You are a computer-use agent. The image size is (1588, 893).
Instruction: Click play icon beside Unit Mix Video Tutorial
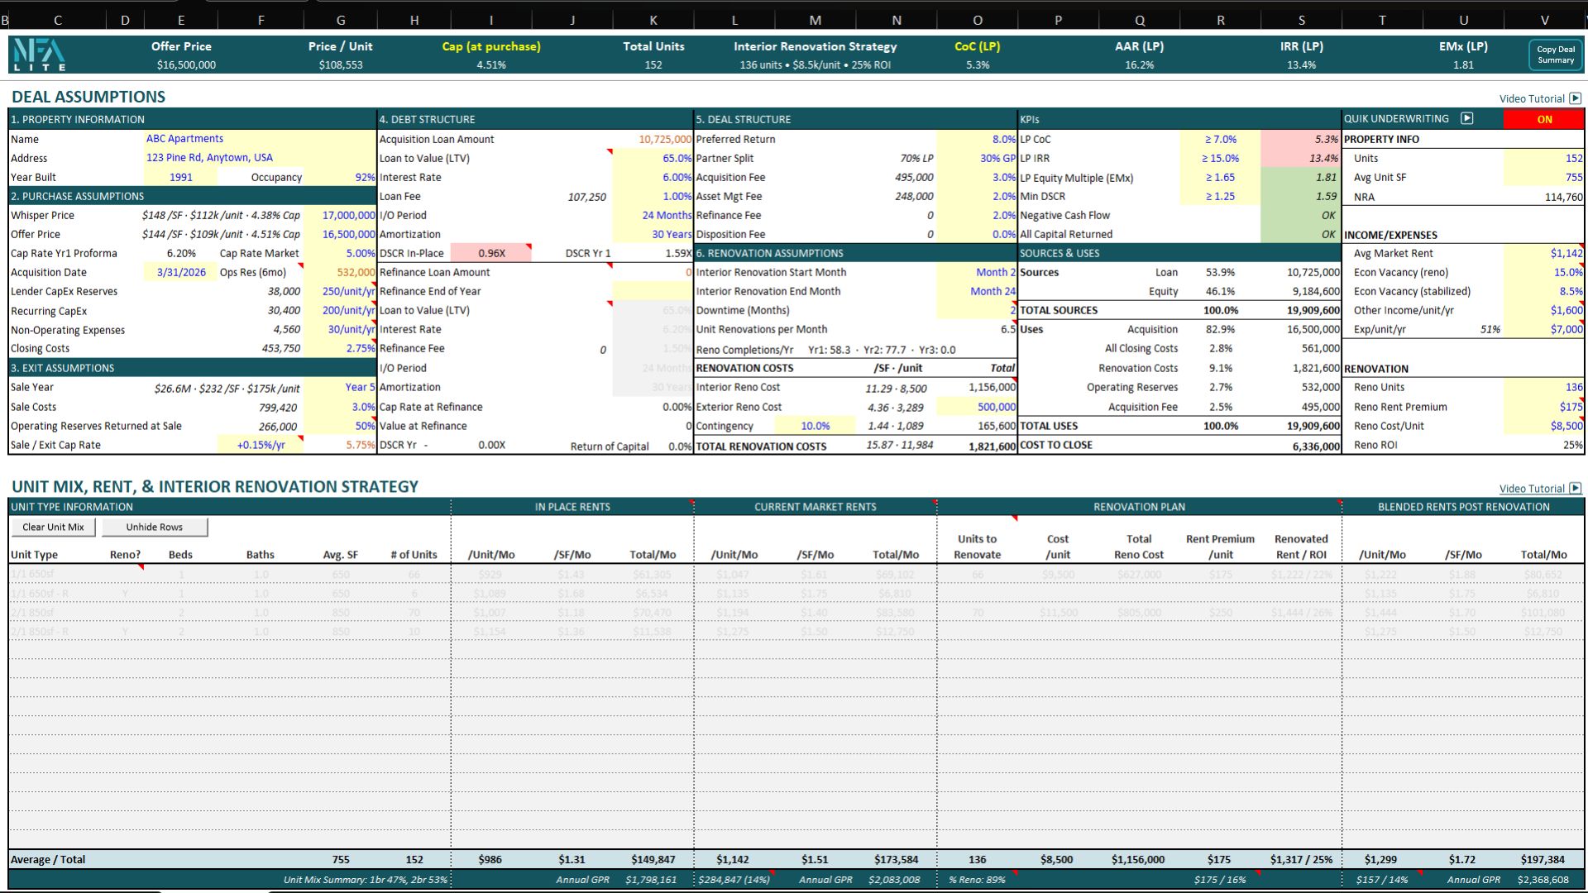[1575, 489]
